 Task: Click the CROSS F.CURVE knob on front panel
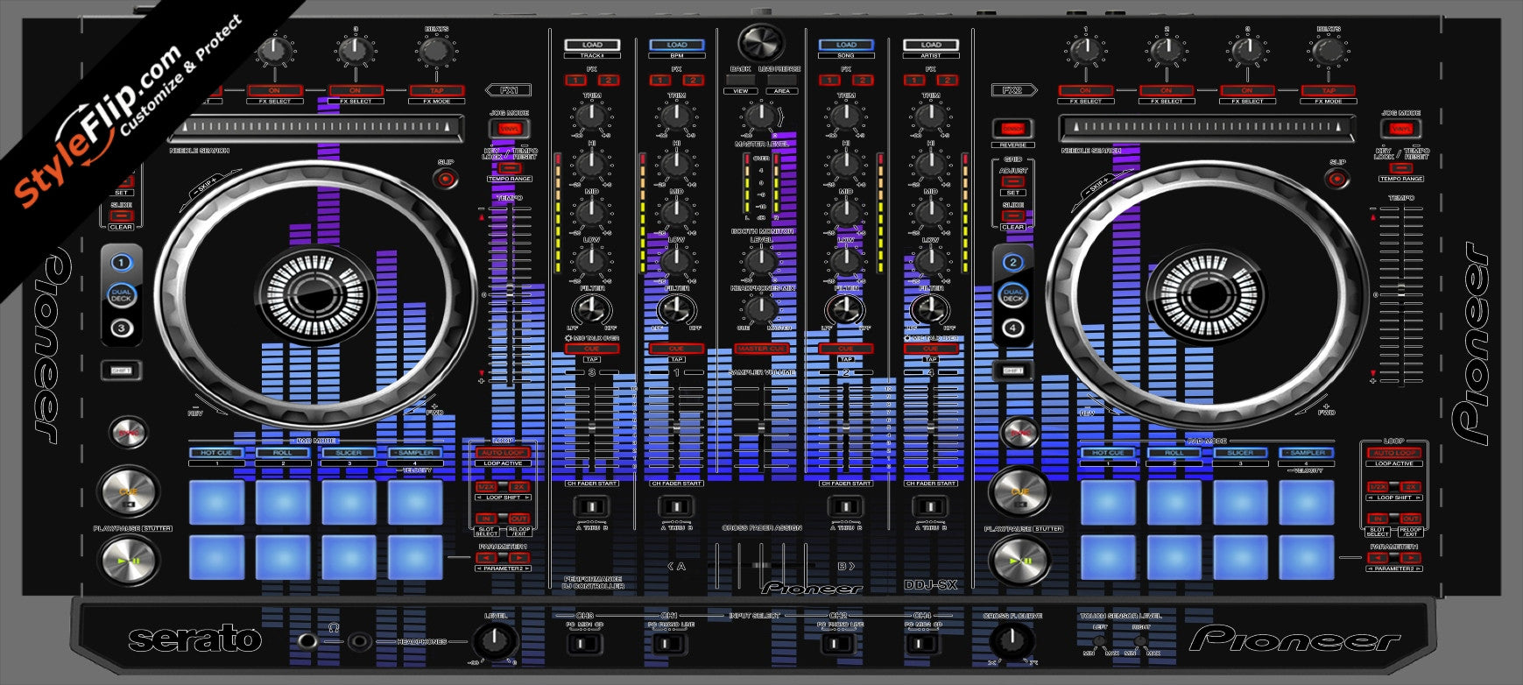point(1012,642)
